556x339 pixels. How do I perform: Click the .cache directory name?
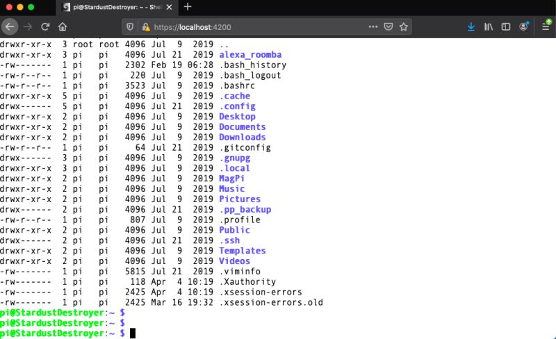tap(235, 96)
